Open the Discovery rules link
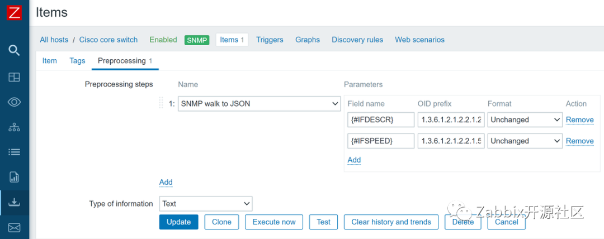This screenshot has height=239, width=604. coord(357,40)
